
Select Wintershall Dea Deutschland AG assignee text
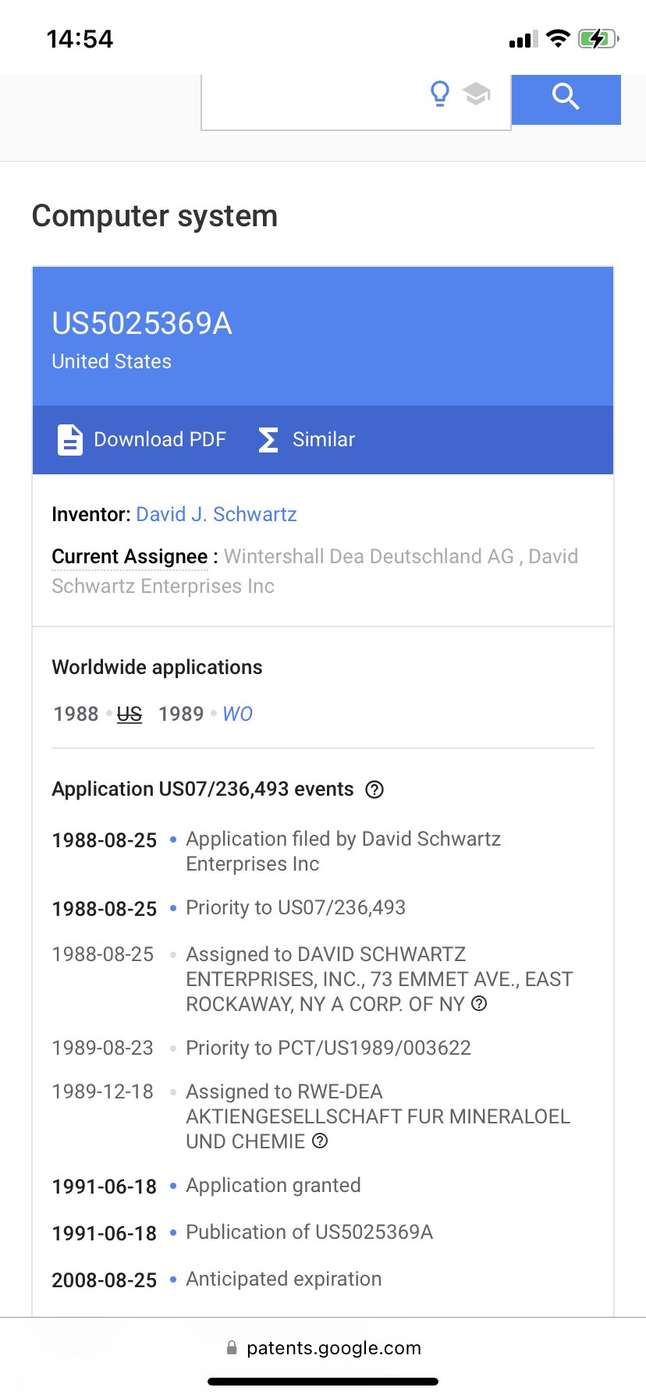(369, 557)
